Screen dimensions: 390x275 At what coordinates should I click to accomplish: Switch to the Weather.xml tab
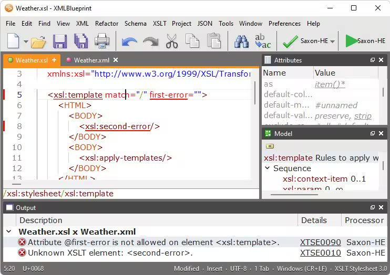91,60
